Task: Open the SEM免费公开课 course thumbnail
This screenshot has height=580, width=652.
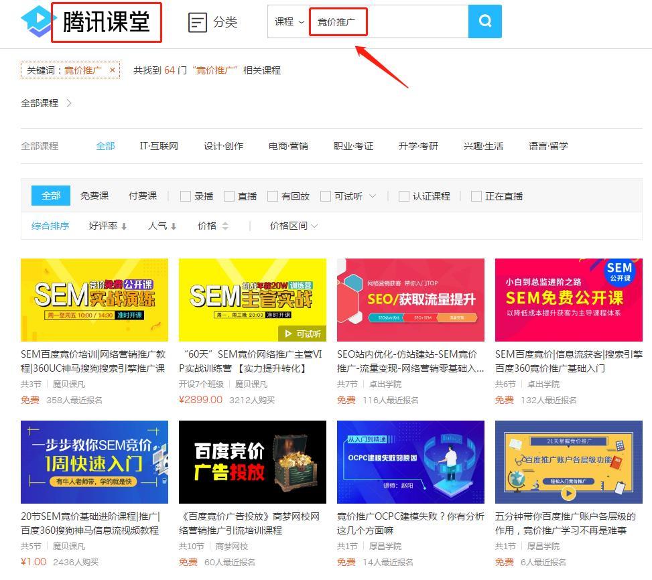Action: tap(569, 300)
